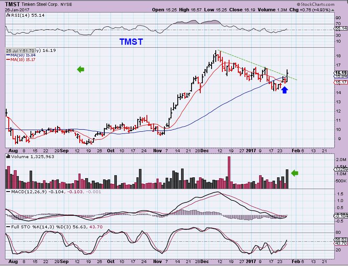The height and width of the screenshot is (266, 348).
Task: Click the volume bars icon beside Volume label
Action: tap(8, 156)
